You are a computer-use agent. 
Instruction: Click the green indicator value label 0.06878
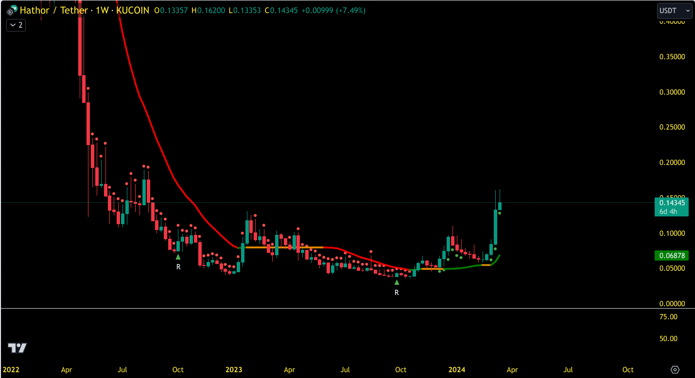[672, 255]
